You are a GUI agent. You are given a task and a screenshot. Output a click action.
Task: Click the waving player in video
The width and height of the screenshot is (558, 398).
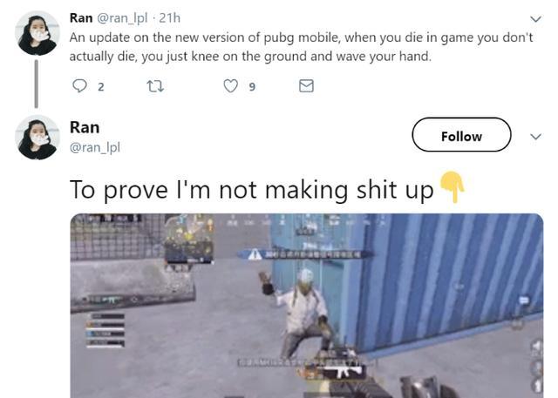click(x=301, y=313)
